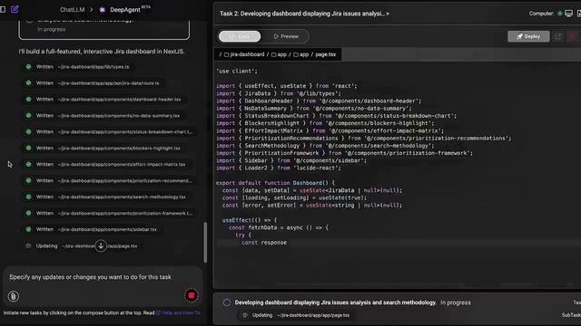
Task: Open written file path prioritization-recommend
Action: tap(125, 181)
